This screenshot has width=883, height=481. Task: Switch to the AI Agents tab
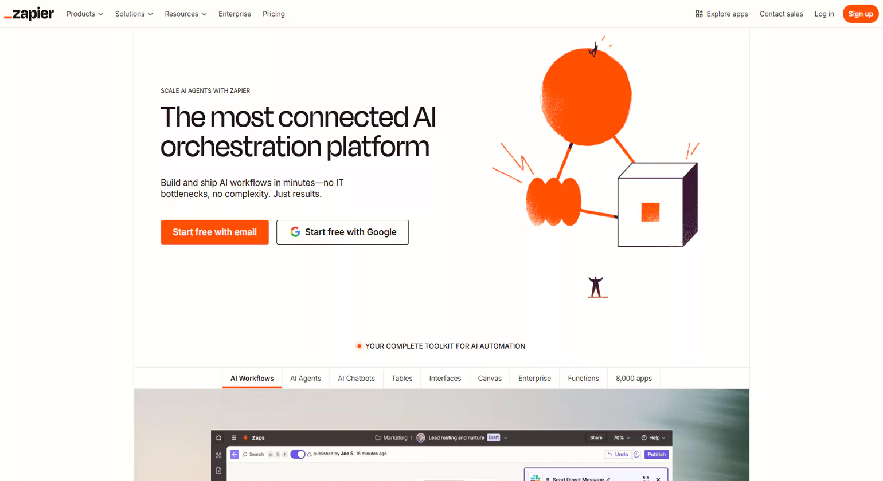305,379
